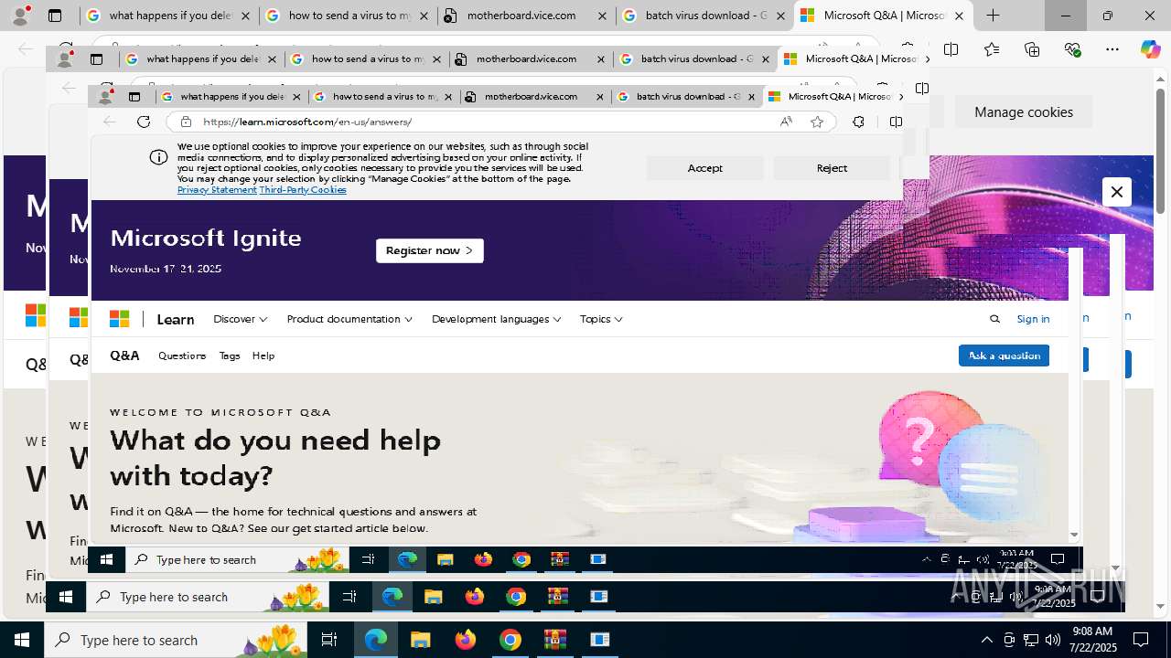Click Reject on the cookie banner
Viewport: 1171px width, 658px height.
click(x=832, y=168)
